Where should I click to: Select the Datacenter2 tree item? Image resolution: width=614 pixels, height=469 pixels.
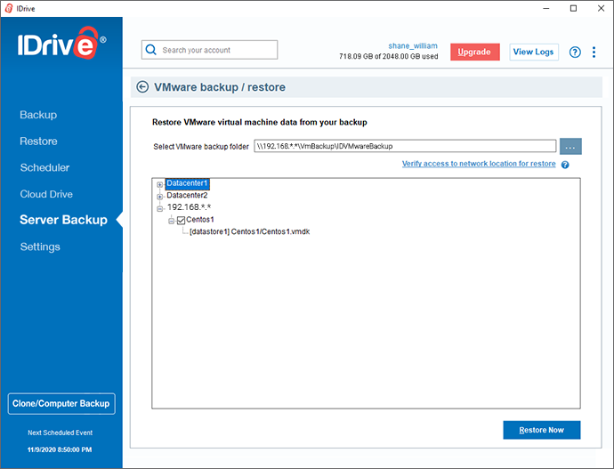[187, 195]
